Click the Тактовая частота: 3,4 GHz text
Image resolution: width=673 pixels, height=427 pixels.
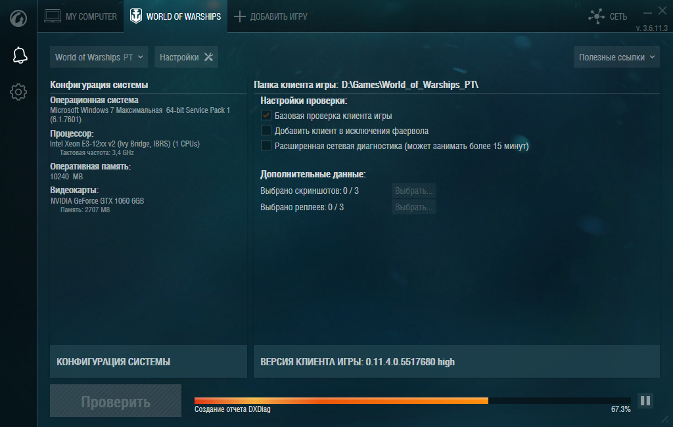pos(97,153)
